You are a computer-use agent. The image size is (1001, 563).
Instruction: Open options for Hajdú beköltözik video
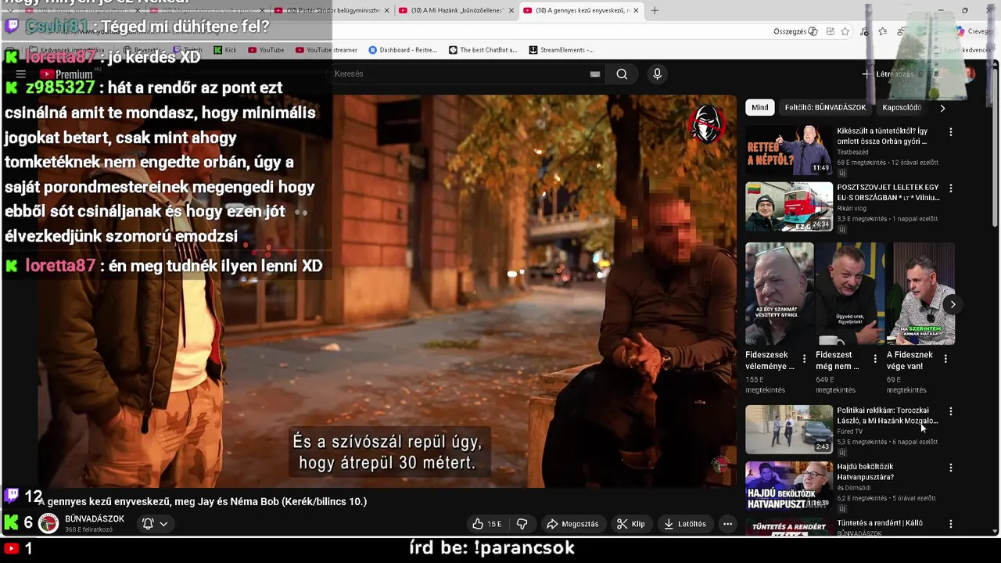click(951, 468)
